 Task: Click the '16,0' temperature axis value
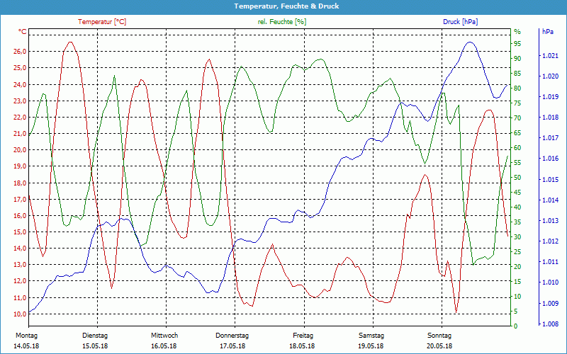[x=20, y=216]
